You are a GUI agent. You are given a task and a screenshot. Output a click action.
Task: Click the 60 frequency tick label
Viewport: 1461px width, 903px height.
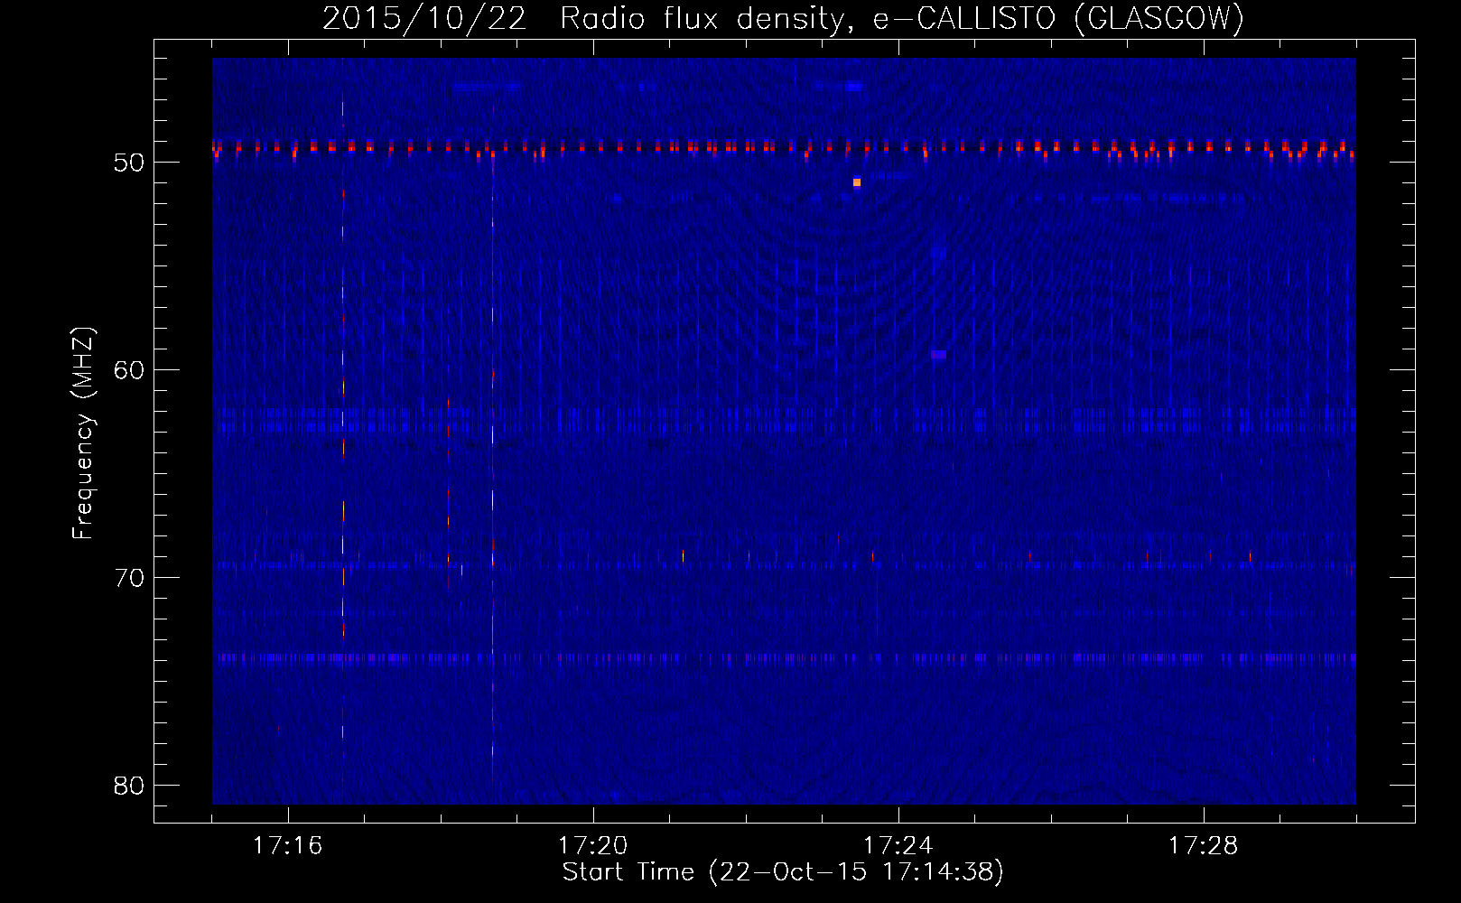click(x=129, y=370)
